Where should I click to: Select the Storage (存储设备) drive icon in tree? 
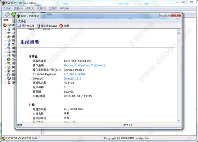(x=9, y=52)
